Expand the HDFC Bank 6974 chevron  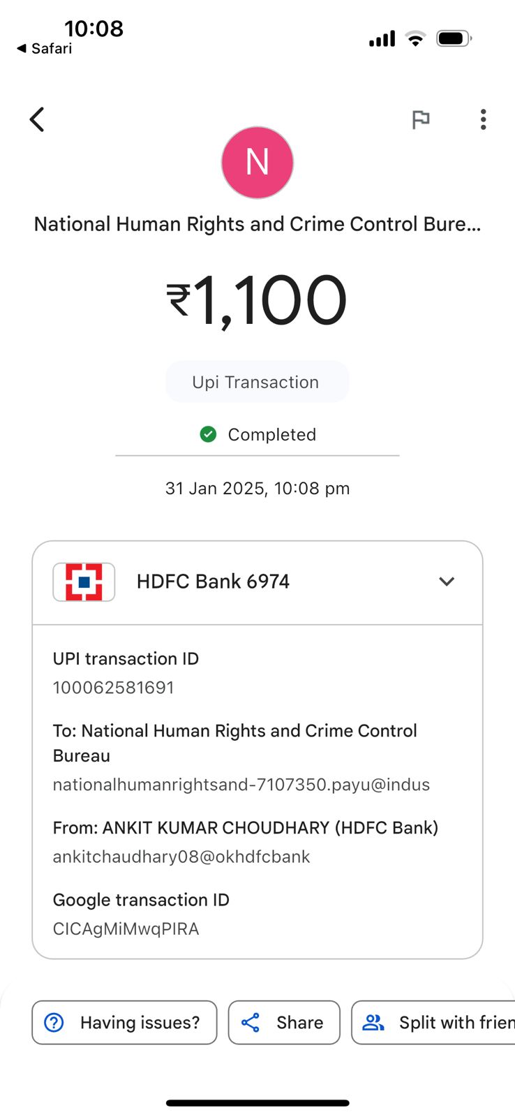447,582
